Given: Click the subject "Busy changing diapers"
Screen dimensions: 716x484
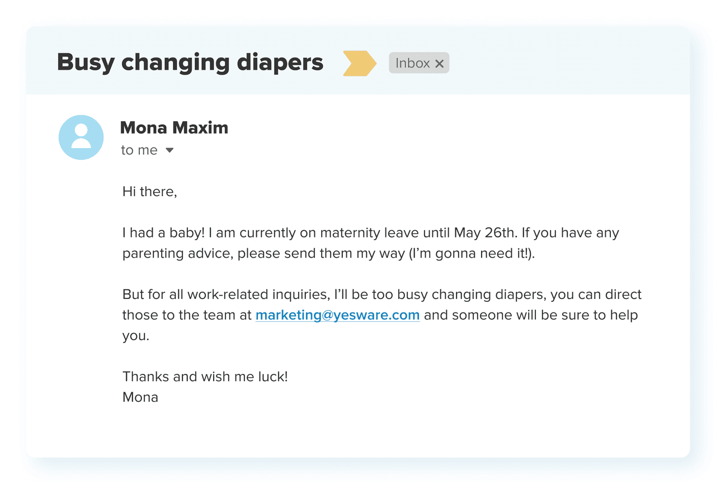Looking at the screenshot, I should pos(190,62).
